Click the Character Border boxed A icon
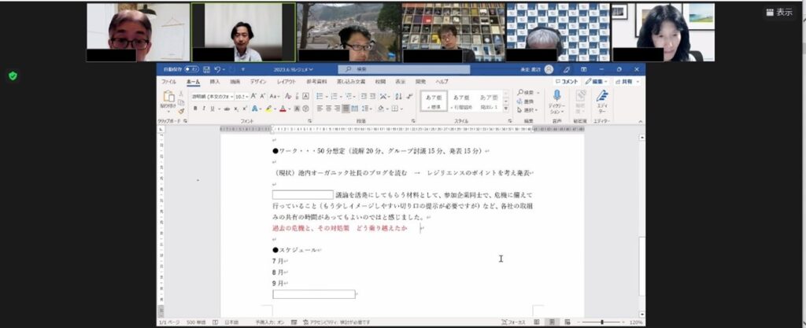The width and height of the screenshot is (806, 328). pyautogui.click(x=305, y=96)
